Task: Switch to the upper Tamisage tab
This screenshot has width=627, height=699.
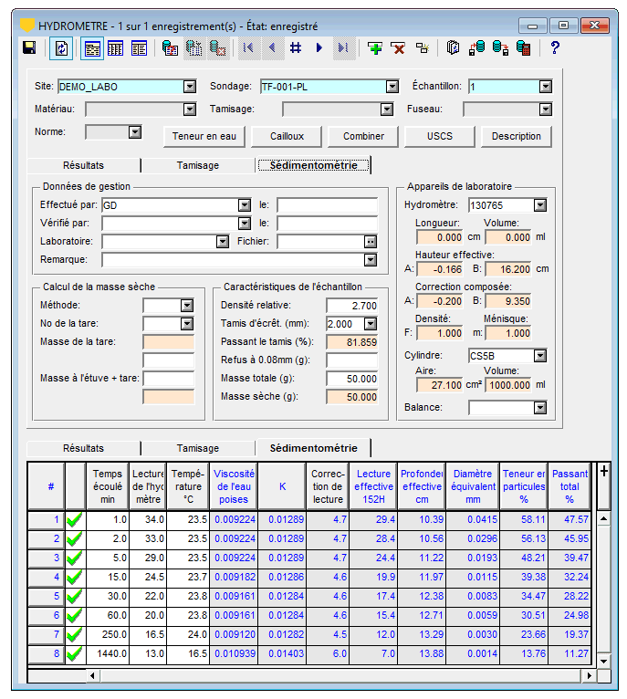Action: coord(198,165)
